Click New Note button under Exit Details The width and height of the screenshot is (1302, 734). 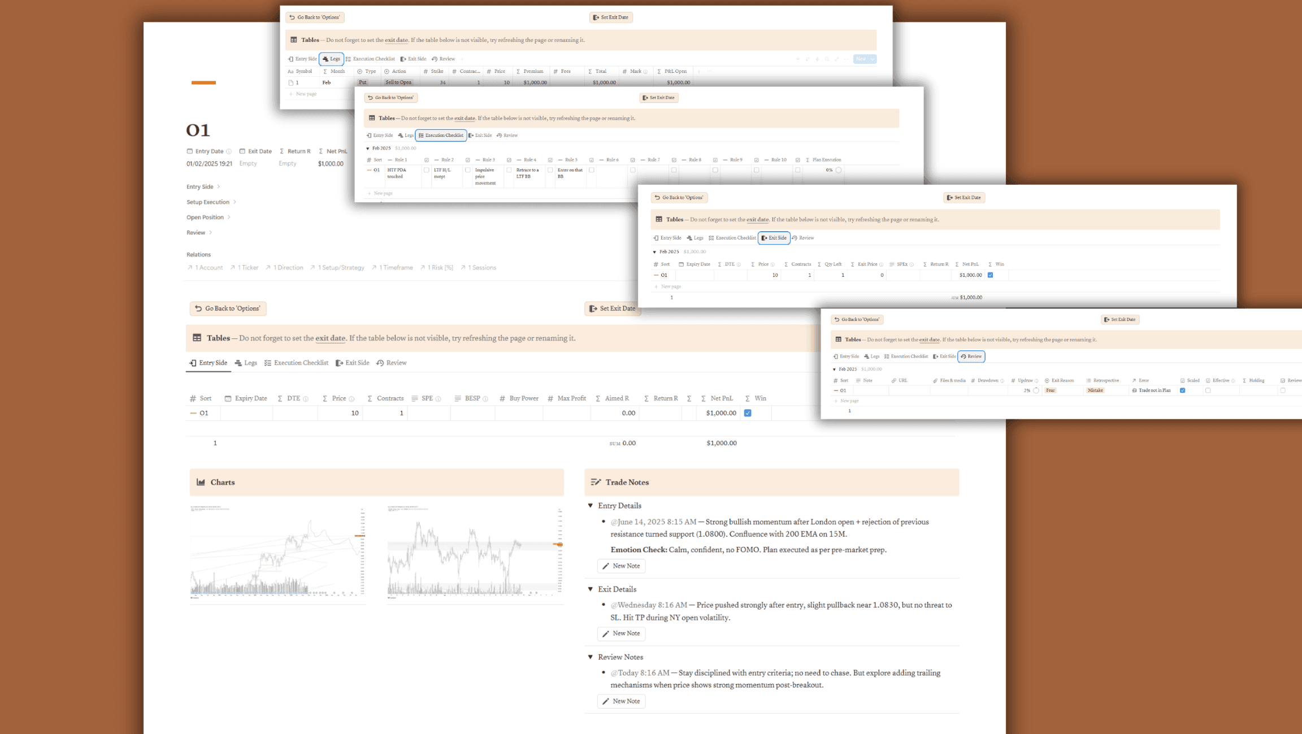[x=621, y=633]
